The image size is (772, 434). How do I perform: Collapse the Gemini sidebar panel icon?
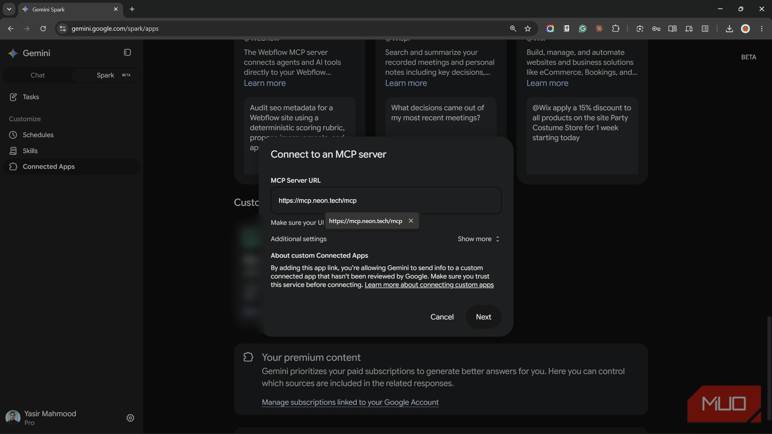(x=127, y=52)
